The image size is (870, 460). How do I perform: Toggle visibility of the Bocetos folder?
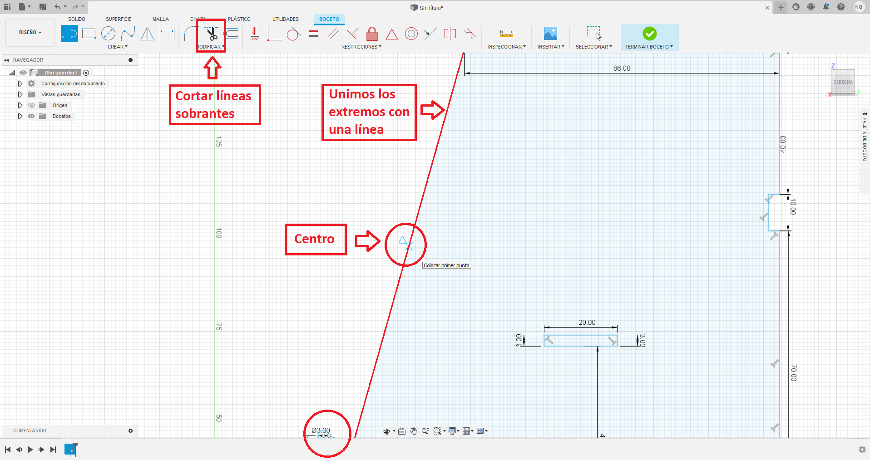(31, 116)
